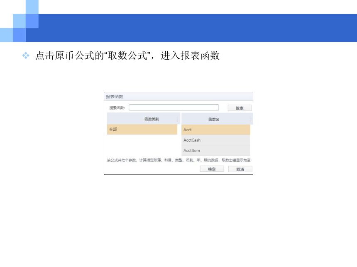The image size is (357, 267).
Task: Click the 函数名 column header
Action: (217, 119)
